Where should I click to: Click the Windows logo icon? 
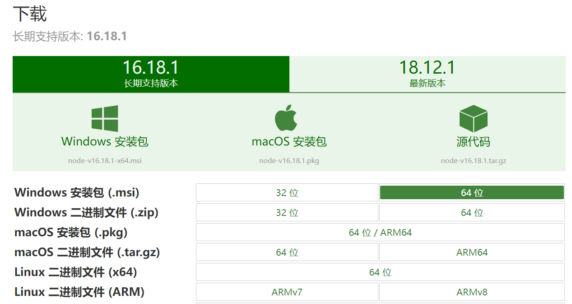105,119
